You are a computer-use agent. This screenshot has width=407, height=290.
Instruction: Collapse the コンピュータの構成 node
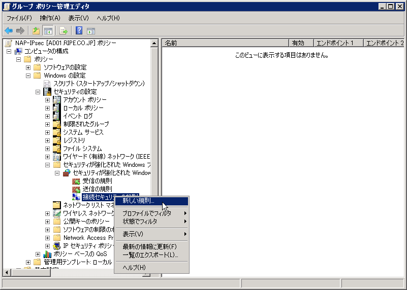click(9, 51)
